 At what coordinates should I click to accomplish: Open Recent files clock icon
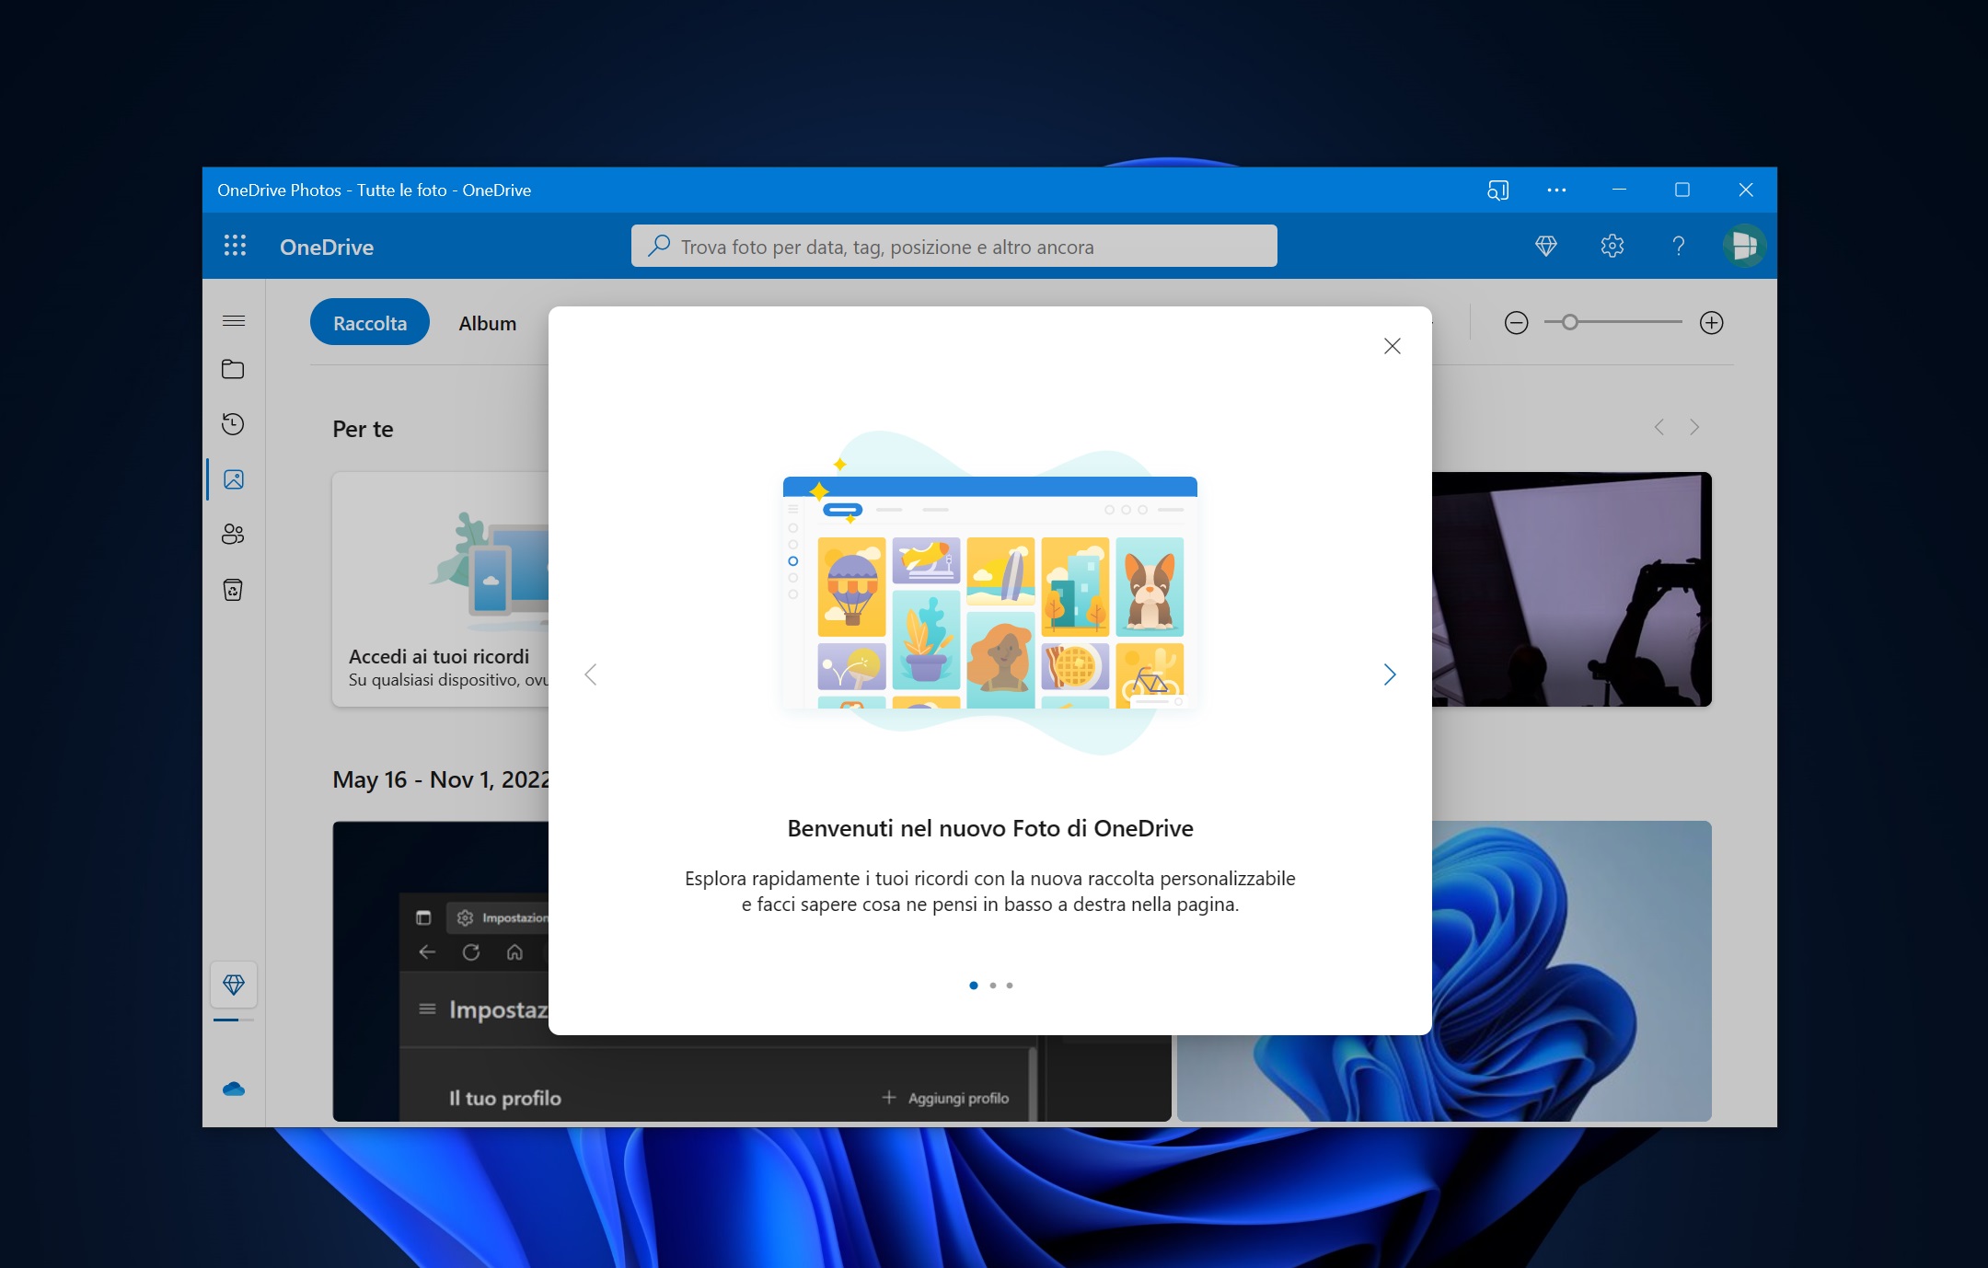tap(233, 424)
